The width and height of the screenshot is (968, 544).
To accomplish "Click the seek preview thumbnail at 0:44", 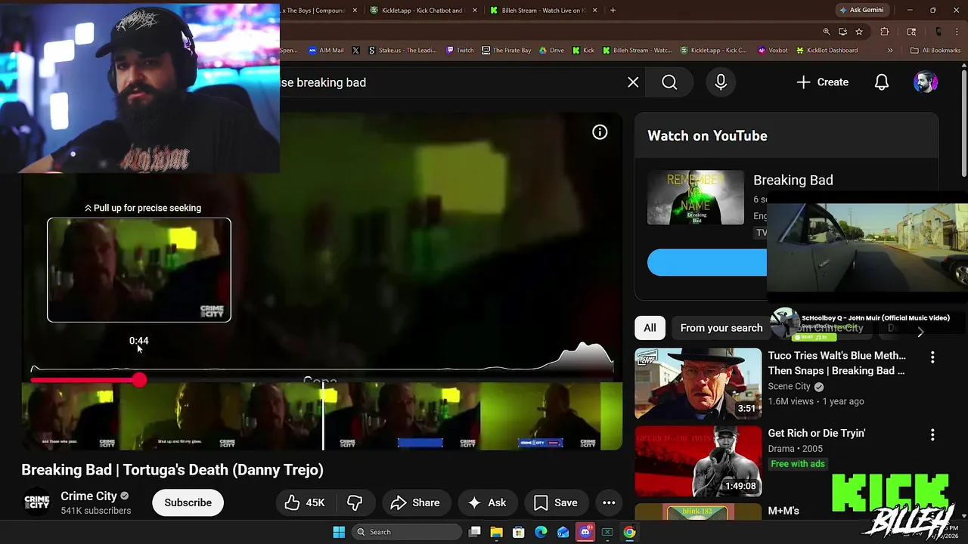I will click(139, 270).
